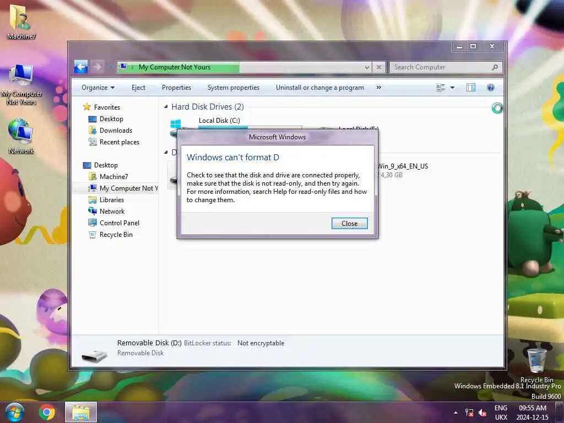This screenshot has width=564, height=423.
Task: Open the Organize menu
Action: pos(98,88)
